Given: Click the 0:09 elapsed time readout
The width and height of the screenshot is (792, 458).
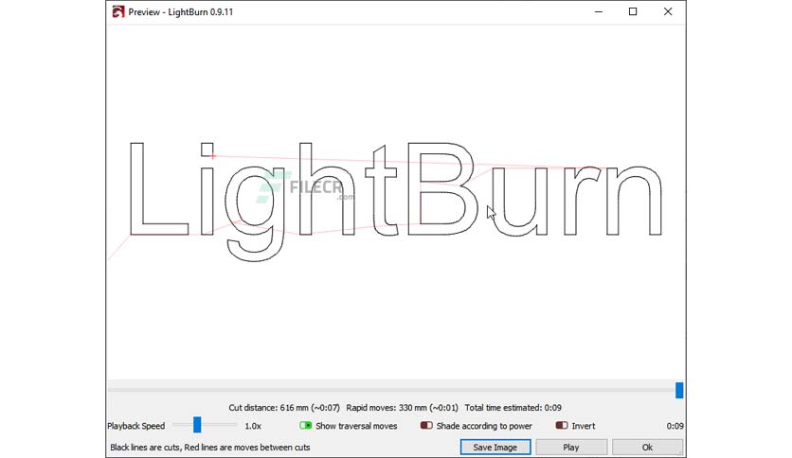Looking at the screenshot, I should pos(675,426).
